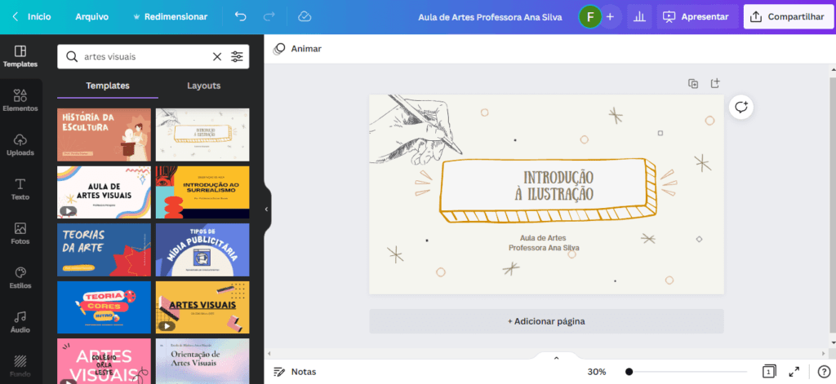Click the 30% zoom value

[597, 372]
